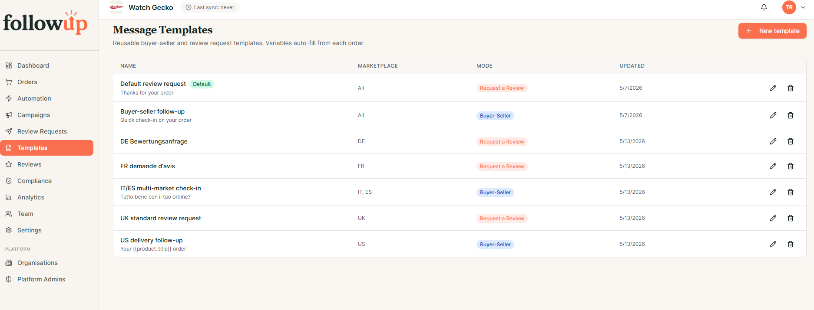
Task: Edit the US delivery follow-up template
Action: [773, 244]
